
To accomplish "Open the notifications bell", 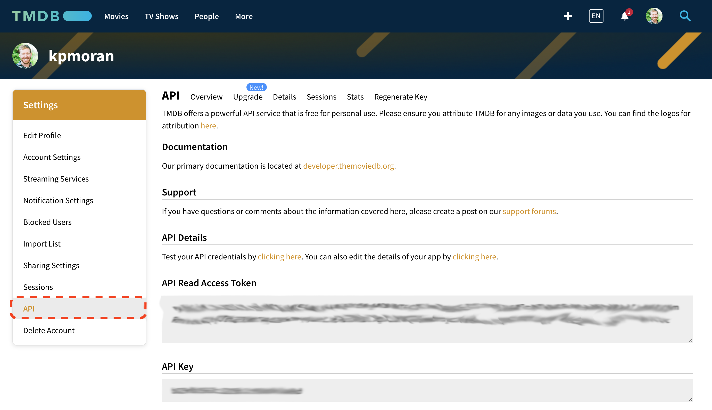I will pos(624,17).
